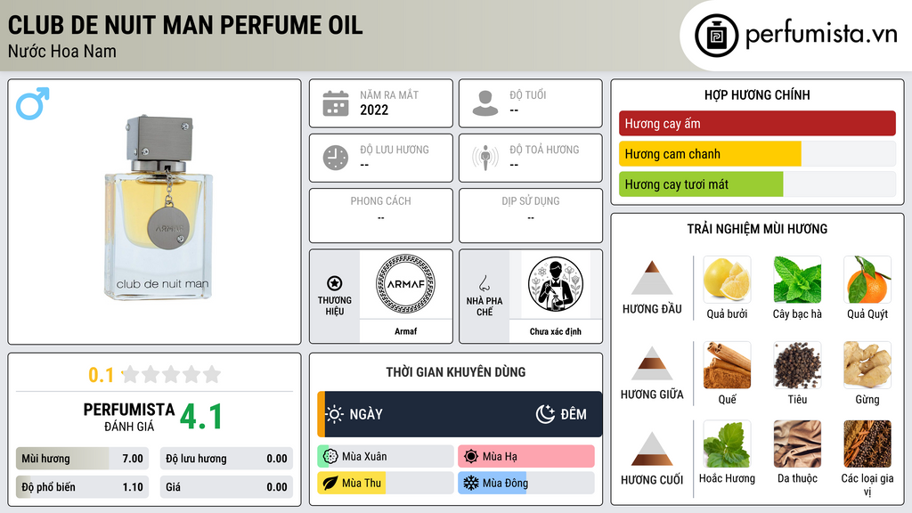
Task: Select the Mùa Hạ season bar
Action: pos(526,456)
